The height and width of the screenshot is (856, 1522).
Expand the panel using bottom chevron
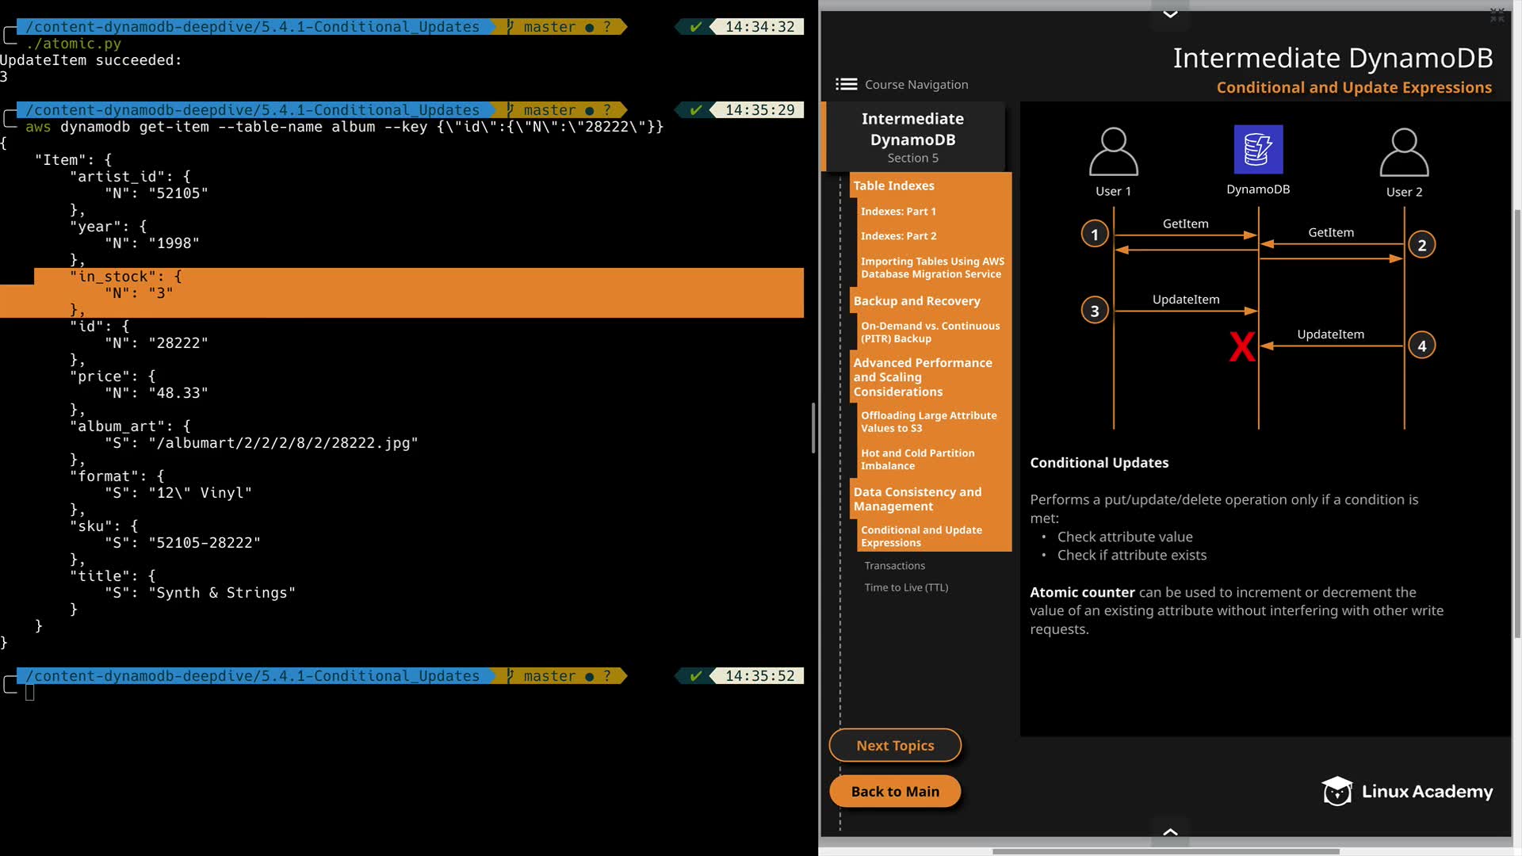click(1170, 831)
